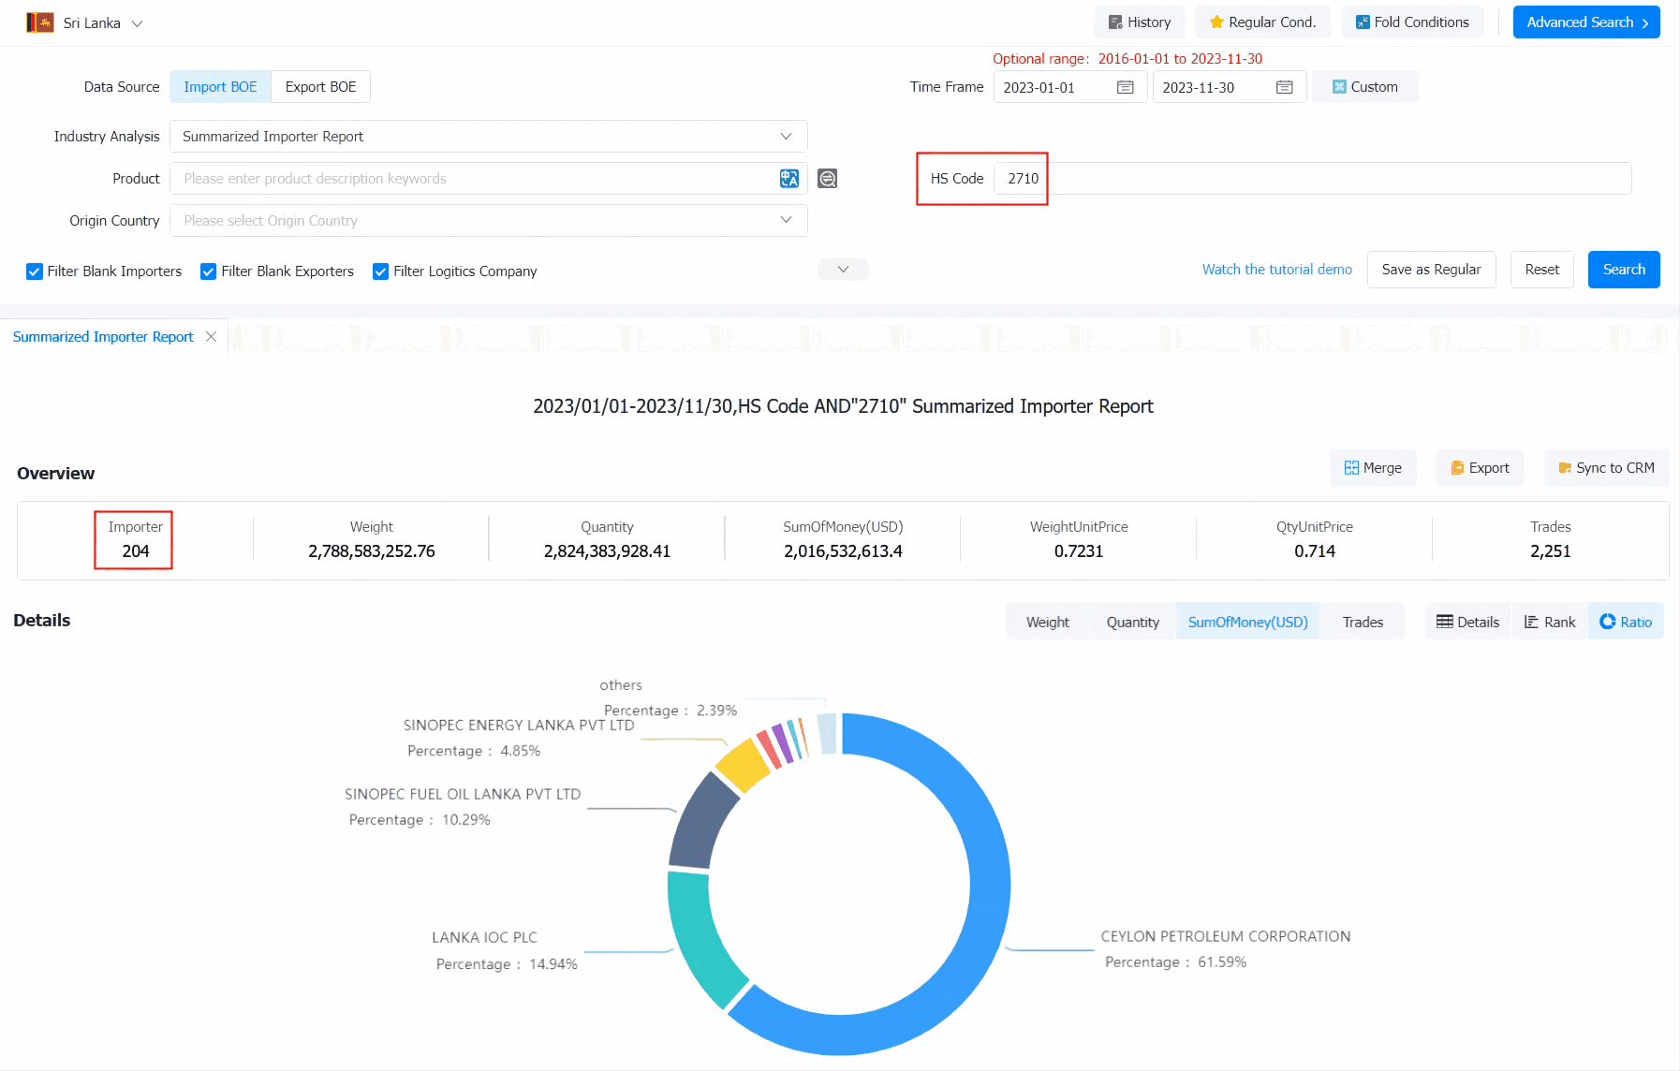Fold the search conditions
The width and height of the screenshot is (1680, 1071).
(x=1412, y=22)
